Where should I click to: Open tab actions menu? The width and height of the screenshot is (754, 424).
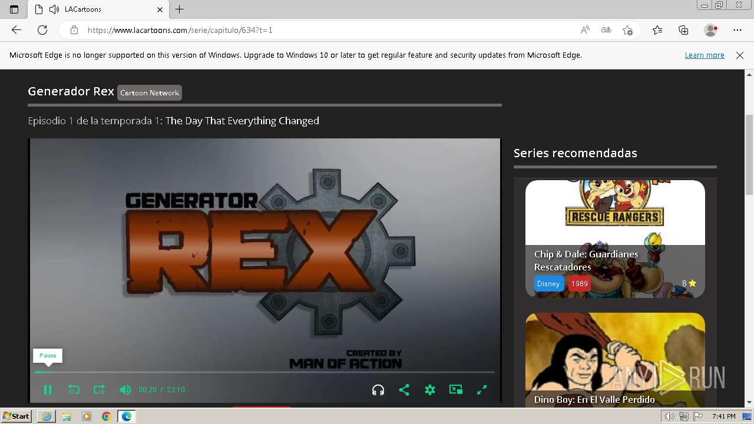point(14,9)
